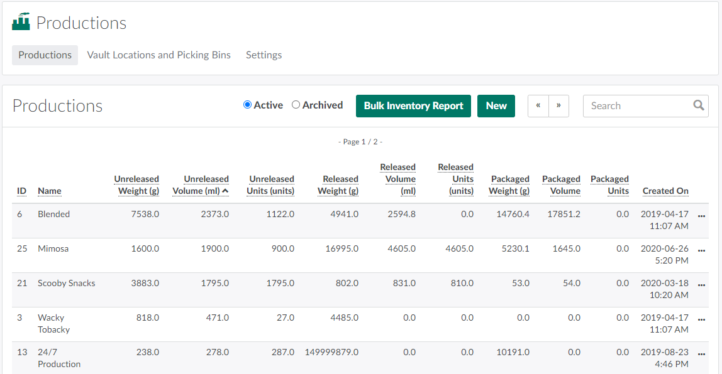722x374 pixels.
Task: Click the Productions factory icon
Action: (x=21, y=22)
